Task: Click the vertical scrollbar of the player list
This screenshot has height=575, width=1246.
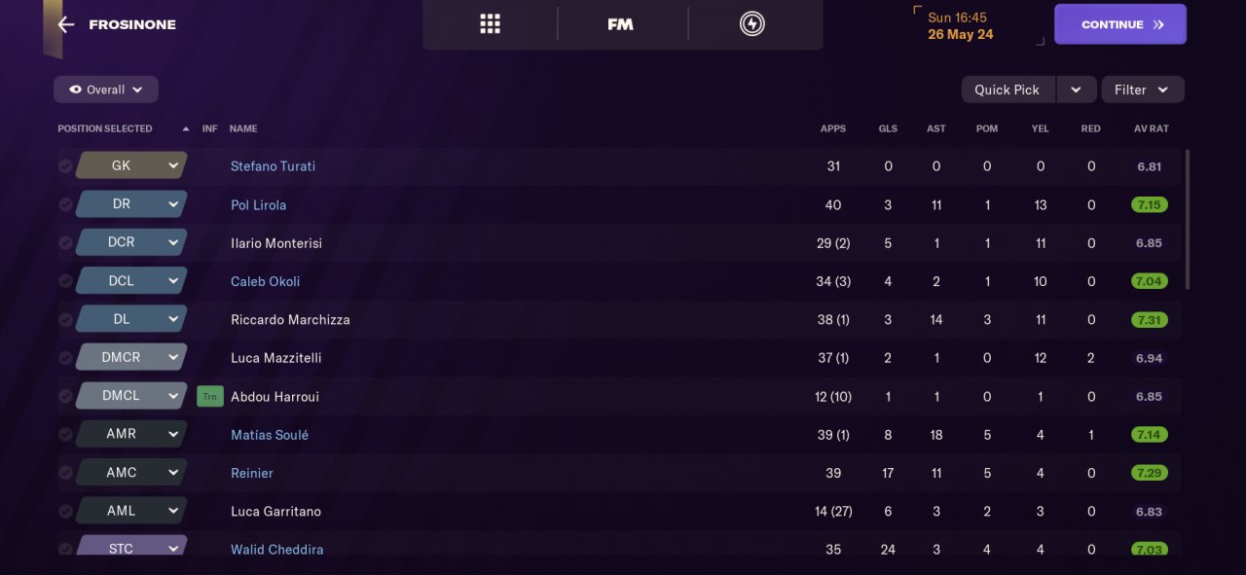Action: click(1188, 219)
